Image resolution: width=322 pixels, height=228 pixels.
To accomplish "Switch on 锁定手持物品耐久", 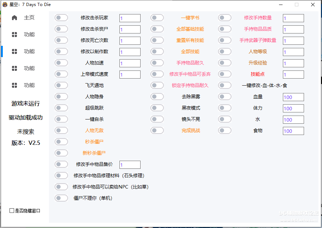I will (x=157, y=85).
